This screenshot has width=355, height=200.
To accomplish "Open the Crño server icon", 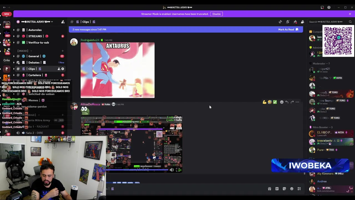I will [7, 60].
